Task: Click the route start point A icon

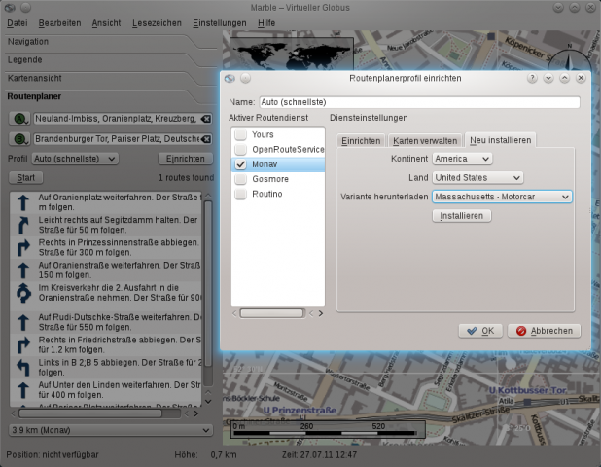Action: click(20, 119)
